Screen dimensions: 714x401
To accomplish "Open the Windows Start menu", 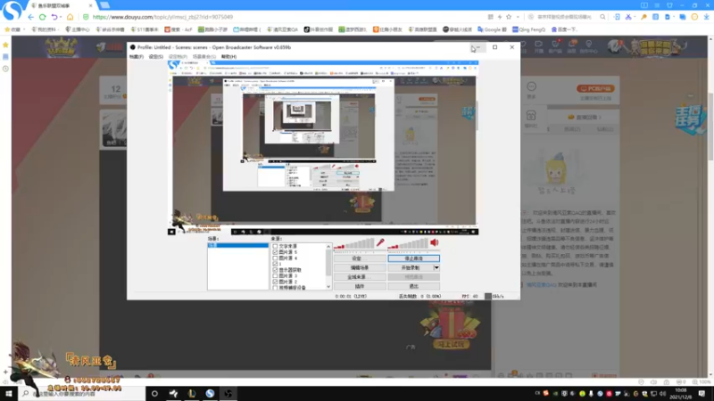I will (x=9, y=393).
